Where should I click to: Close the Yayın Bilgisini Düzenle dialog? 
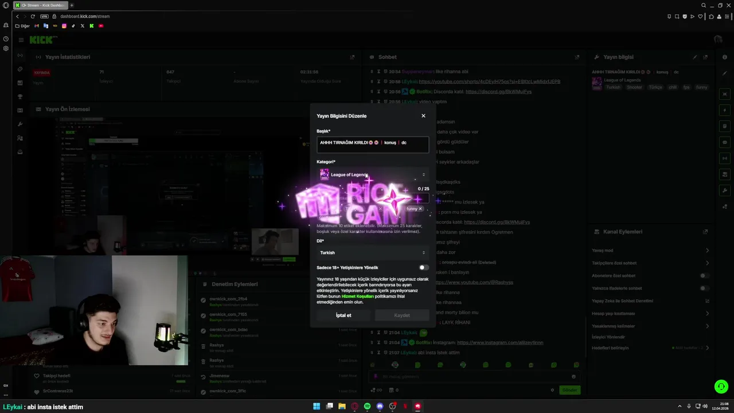(x=423, y=116)
